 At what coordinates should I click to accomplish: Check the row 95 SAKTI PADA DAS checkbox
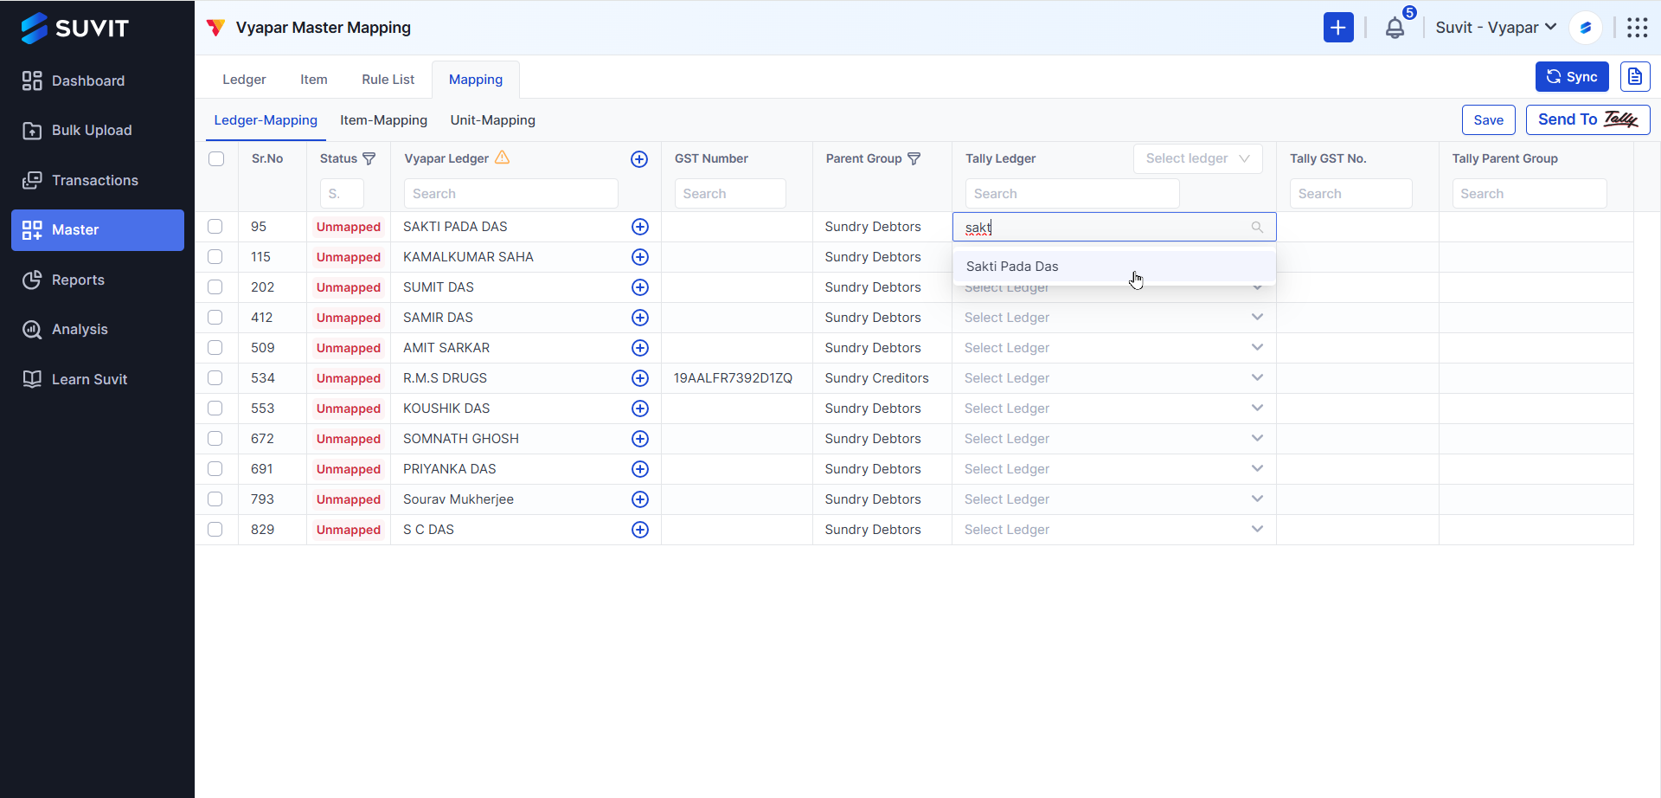[215, 227]
